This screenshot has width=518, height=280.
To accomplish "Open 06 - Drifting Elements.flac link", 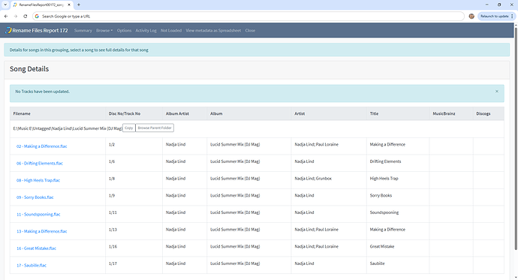I will click(x=40, y=163).
